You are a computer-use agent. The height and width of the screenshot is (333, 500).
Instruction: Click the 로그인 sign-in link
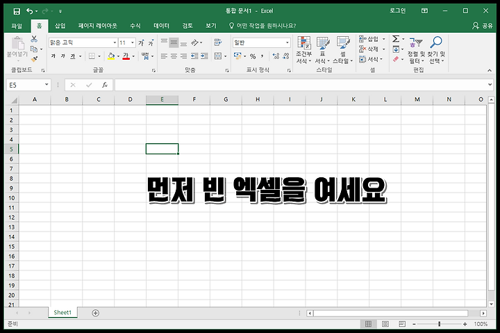398,11
